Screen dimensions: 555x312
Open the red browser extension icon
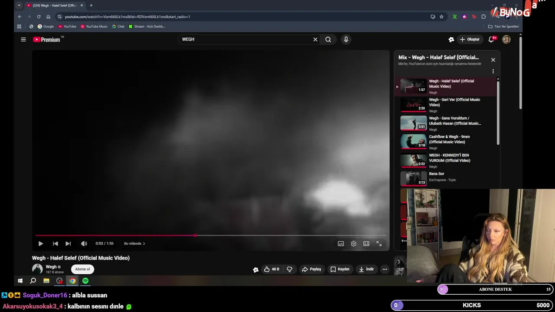click(474, 16)
